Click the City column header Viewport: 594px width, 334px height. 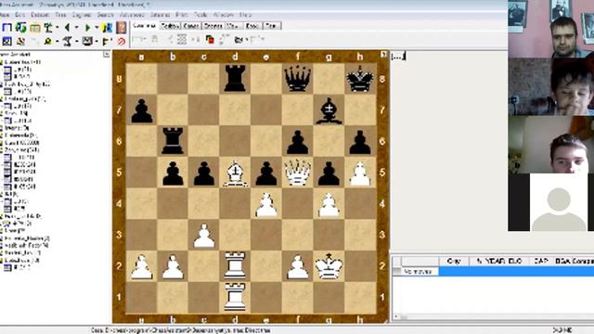[454, 261]
